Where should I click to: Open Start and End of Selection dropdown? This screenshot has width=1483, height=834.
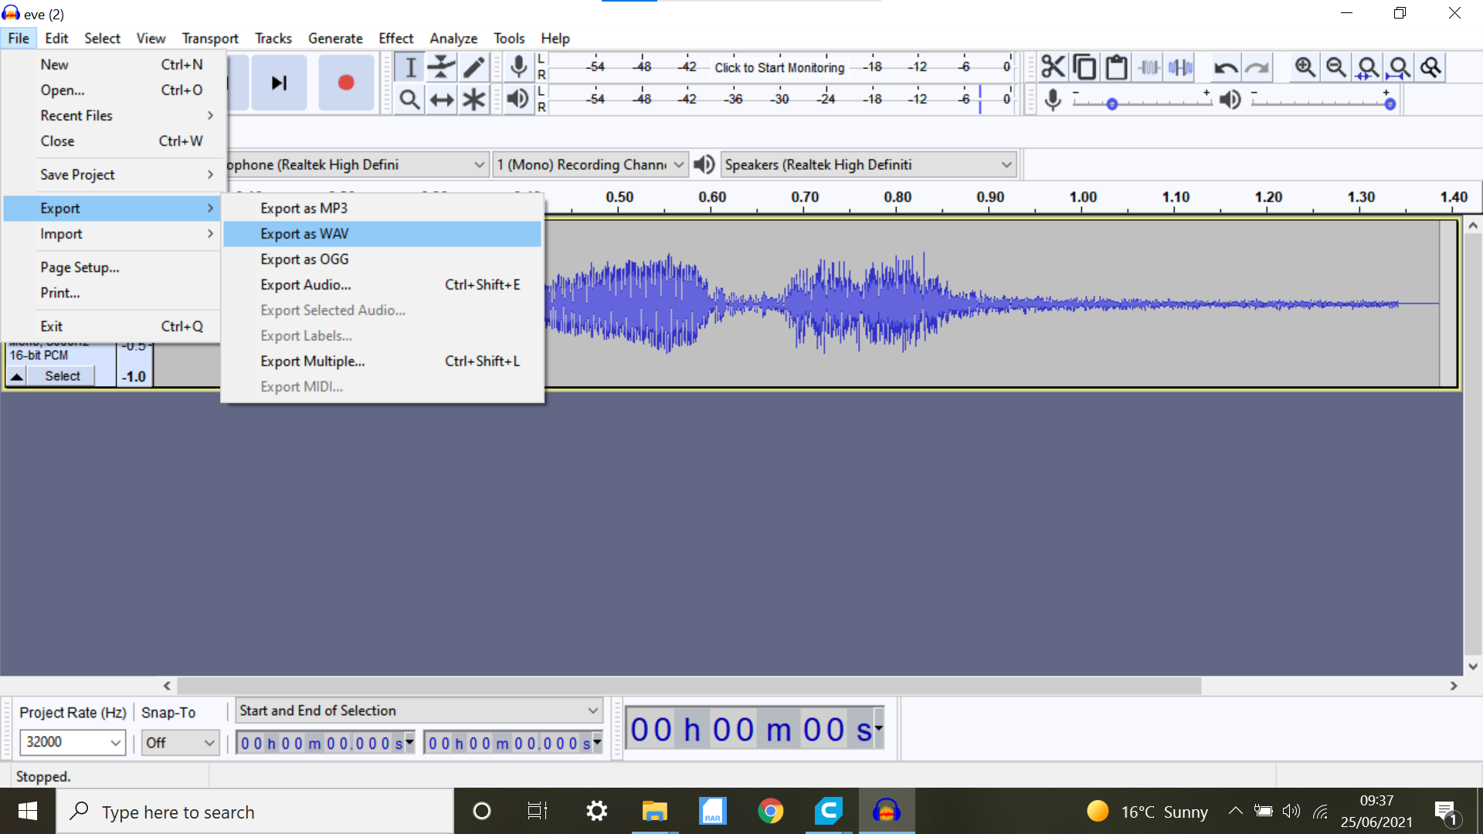pyautogui.click(x=418, y=710)
